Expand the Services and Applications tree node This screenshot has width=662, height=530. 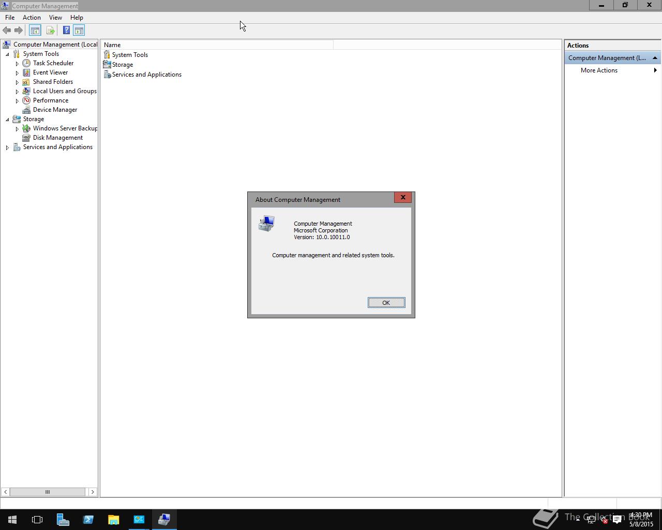7,148
